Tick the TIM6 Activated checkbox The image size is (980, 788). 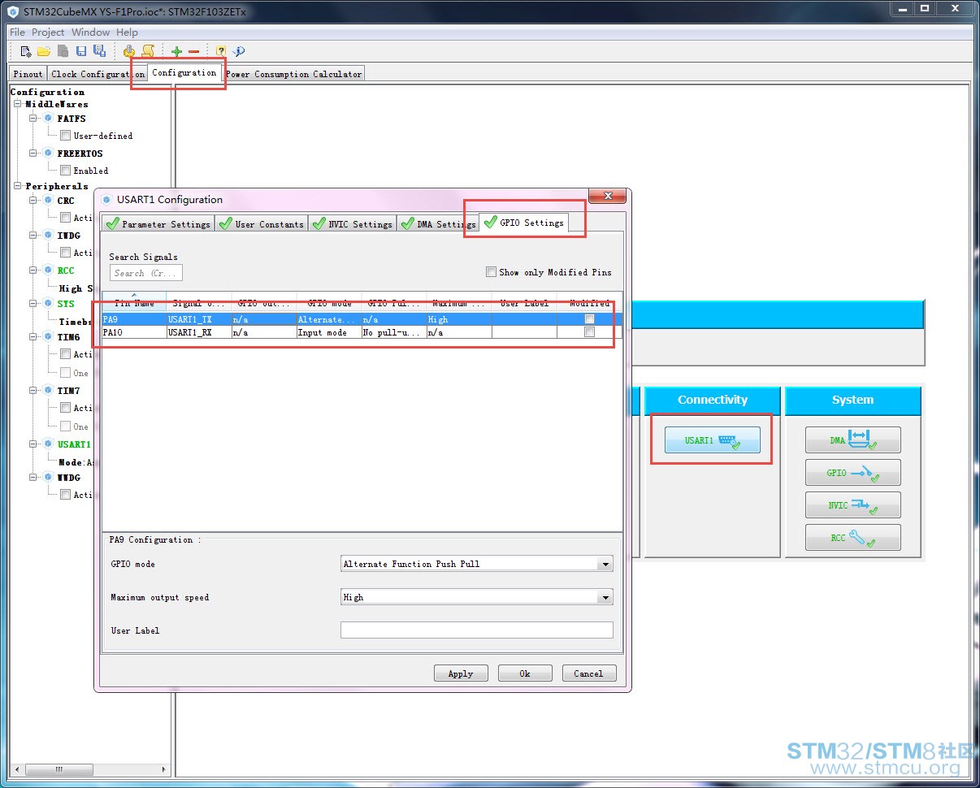(x=66, y=354)
